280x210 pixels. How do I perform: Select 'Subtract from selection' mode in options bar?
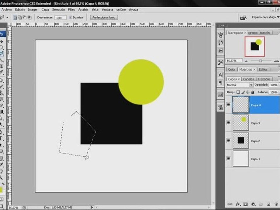(24, 17)
